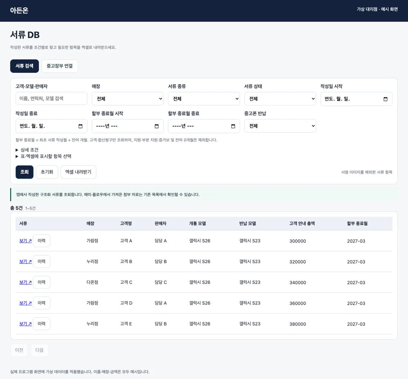
Task: Click 이력 button for 고객 A
Action: click(x=42, y=240)
